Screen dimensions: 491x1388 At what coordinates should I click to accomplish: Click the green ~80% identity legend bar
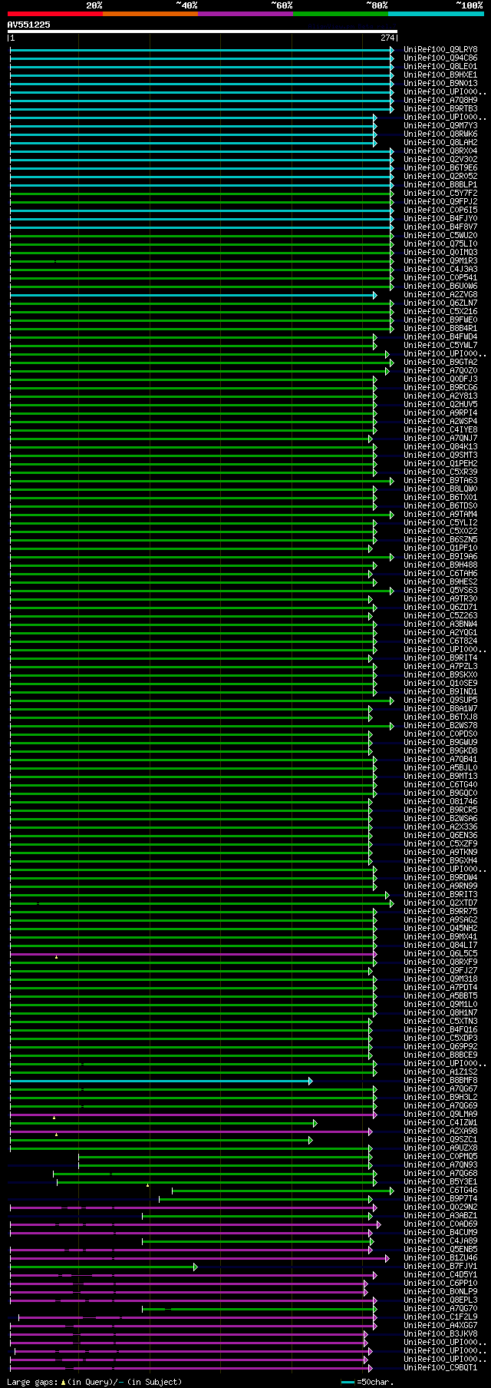(341, 14)
